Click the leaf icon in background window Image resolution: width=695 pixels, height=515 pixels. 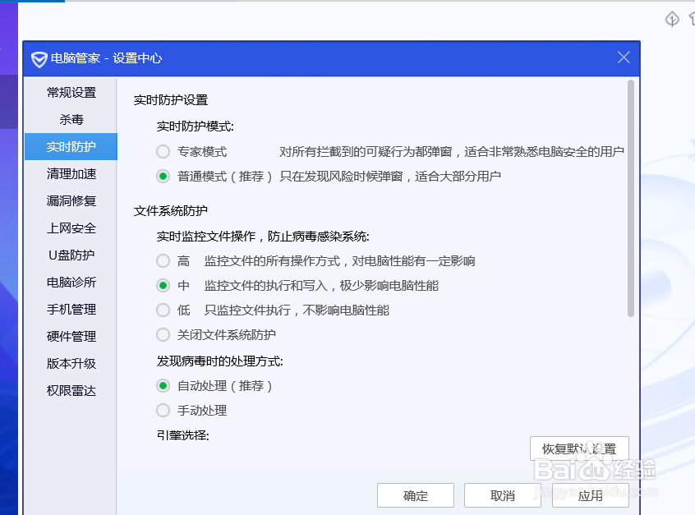672,19
